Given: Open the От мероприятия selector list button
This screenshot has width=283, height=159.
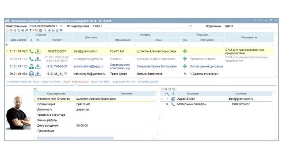Looking at the screenshot, I should pyautogui.click(x=191, y=26).
